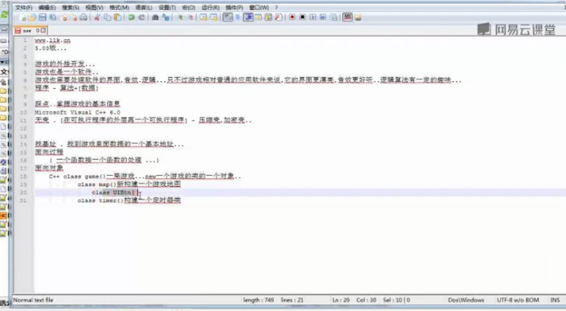Click 'Ln : 20' in the status bar
Image resolution: width=566 pixels, height=311 pixels.
pos(341,300)
